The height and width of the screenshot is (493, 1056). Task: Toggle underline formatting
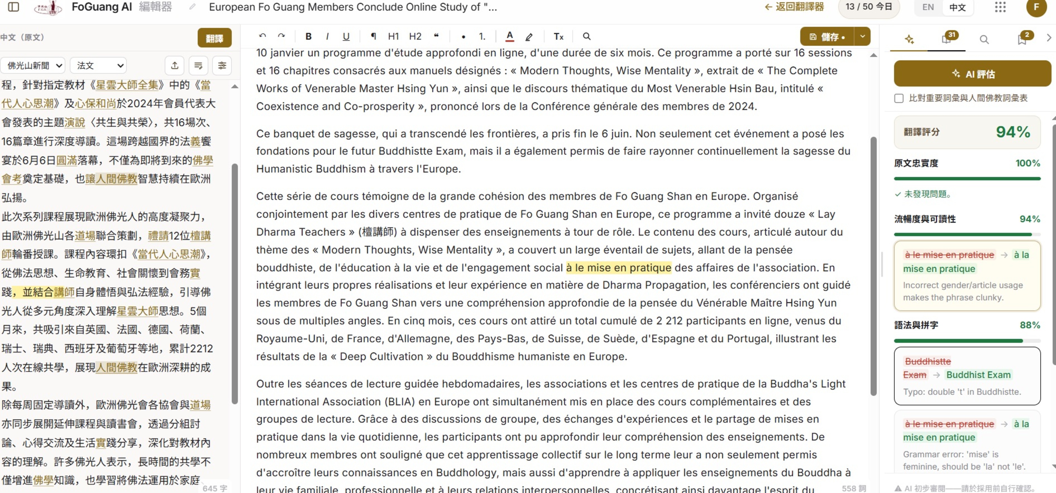pyautogui.click(x=346, y=36)
